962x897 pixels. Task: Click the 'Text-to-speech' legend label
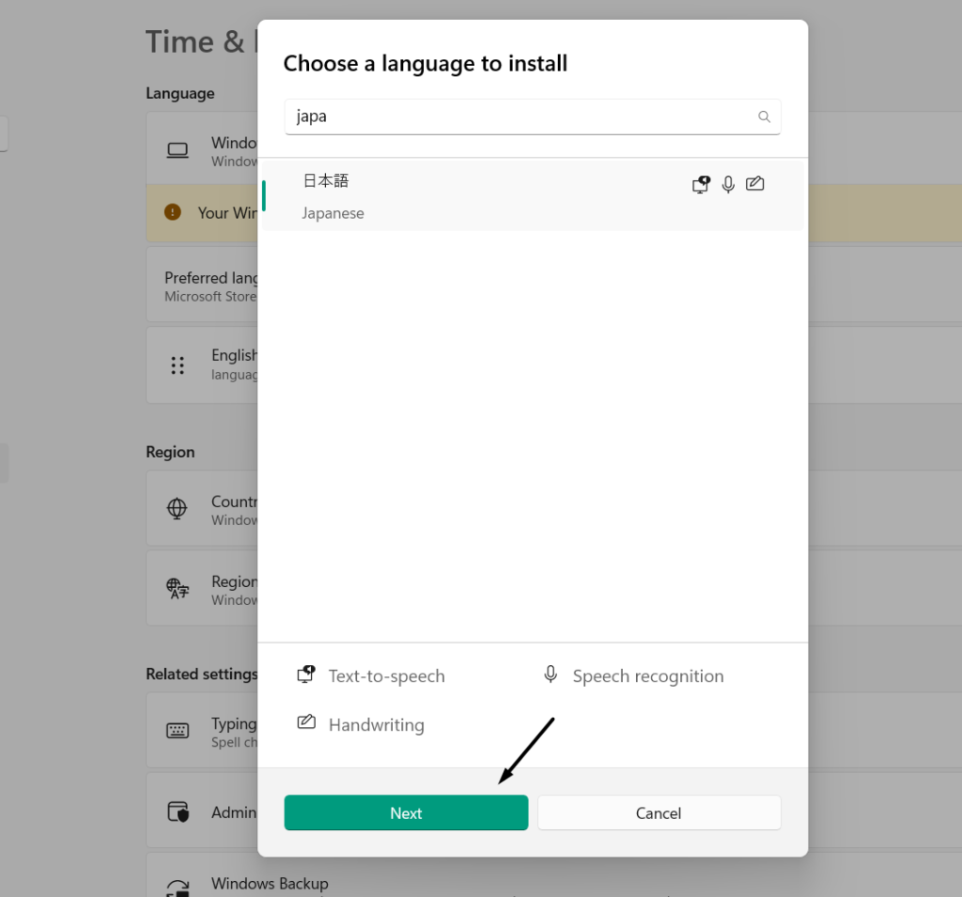pos(386,676)
